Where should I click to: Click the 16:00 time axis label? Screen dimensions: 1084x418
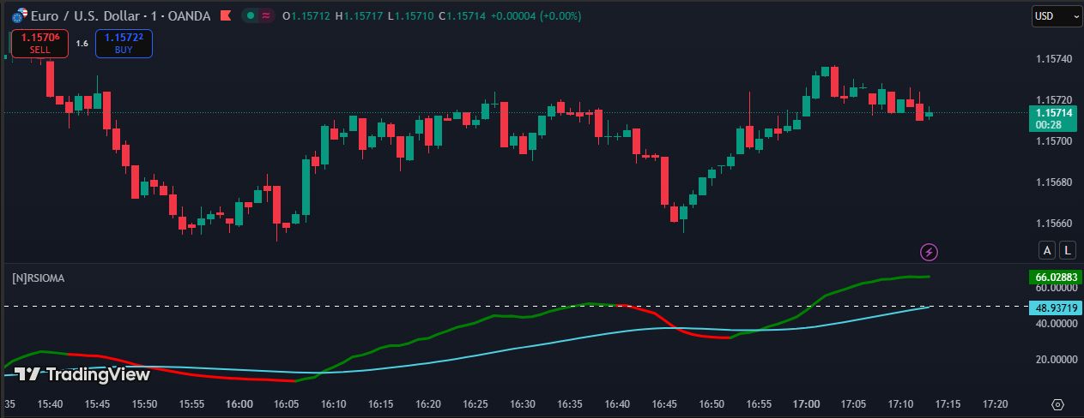(x=239, y=403)
